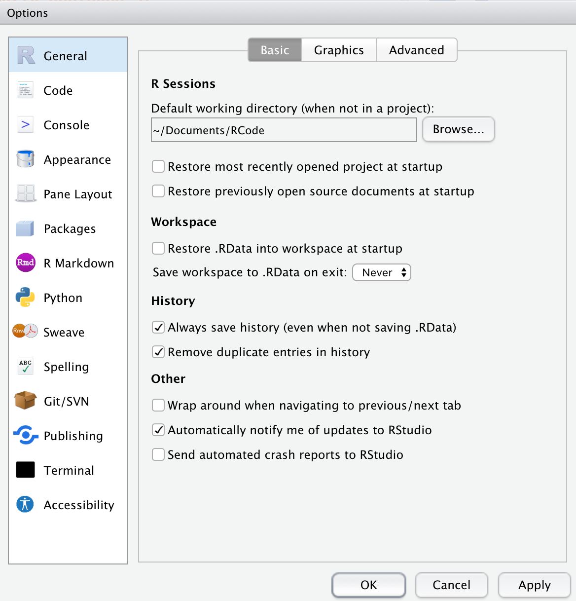Enable sending automated crash reports
This screenshot has height=601, width=576.
point(158,454)
